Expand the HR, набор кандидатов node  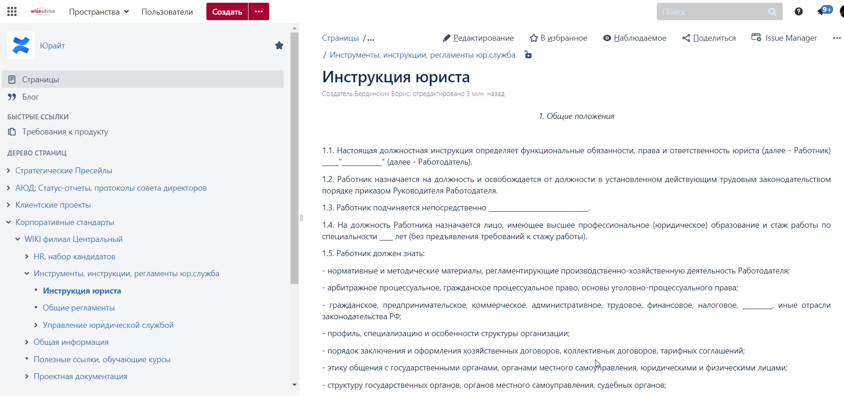click(x=27, y=257)
